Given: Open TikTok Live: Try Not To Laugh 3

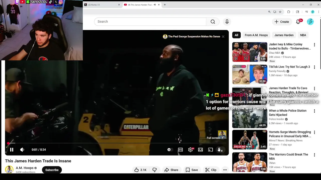Looking at the screenshot, I should click(289, 67).
